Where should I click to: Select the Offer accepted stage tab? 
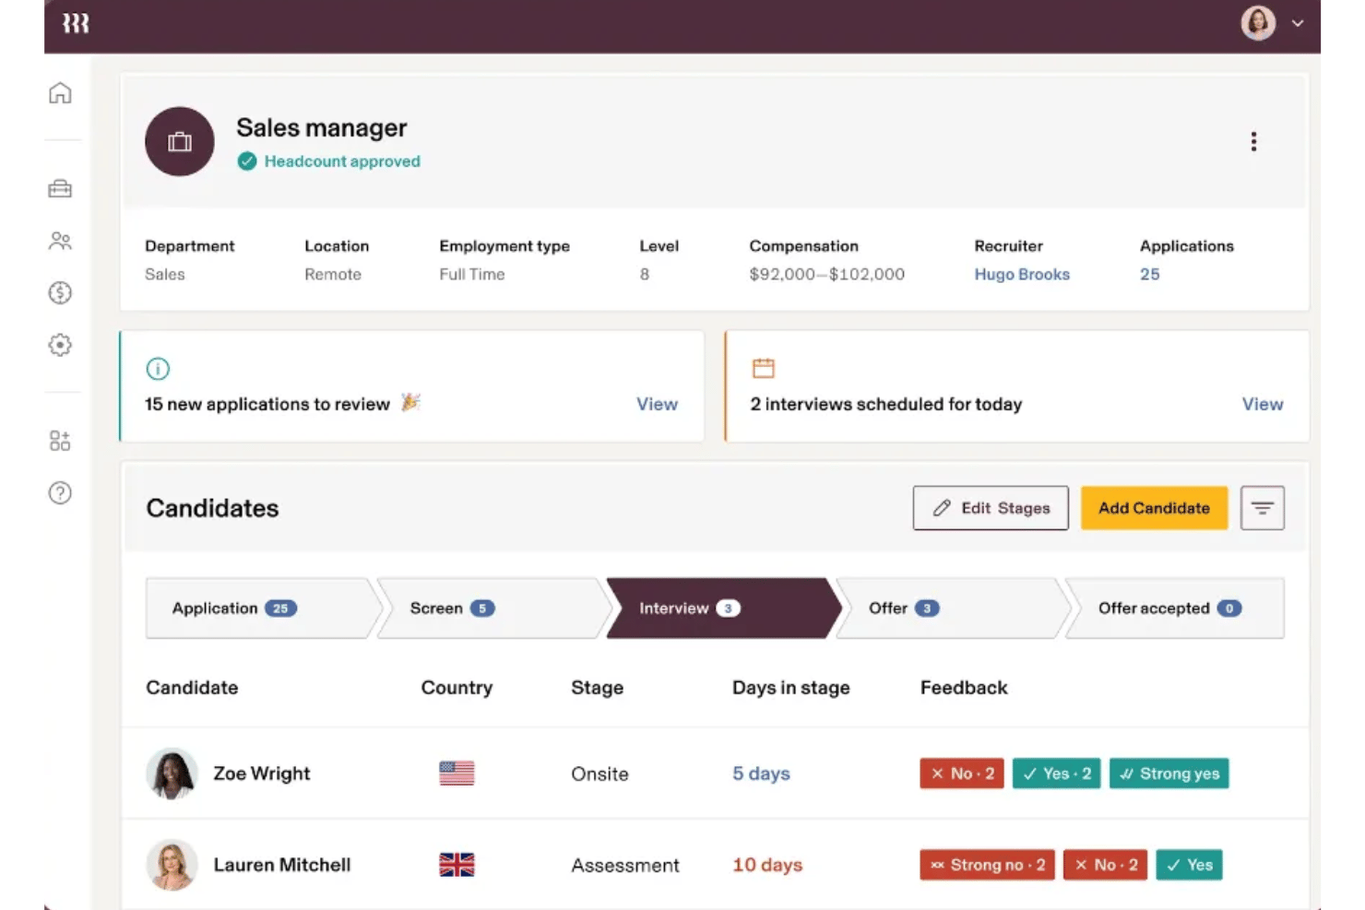[x=1175, y=609]
